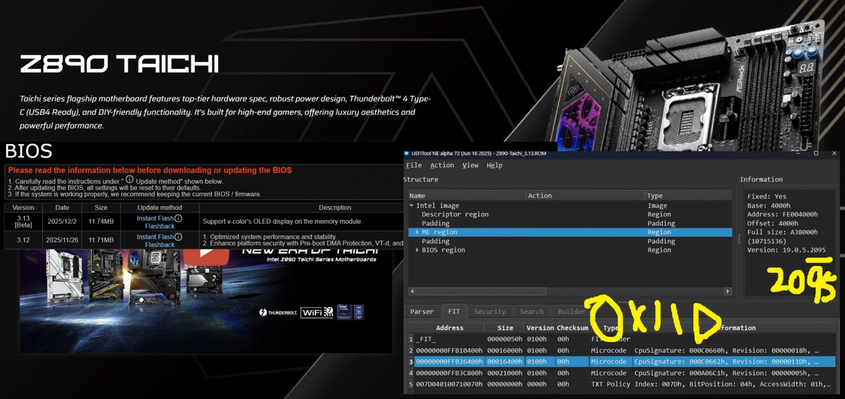845x399 pixels.
Task: Click the Intel Core Ultra badge
Action: pos(344,312)
